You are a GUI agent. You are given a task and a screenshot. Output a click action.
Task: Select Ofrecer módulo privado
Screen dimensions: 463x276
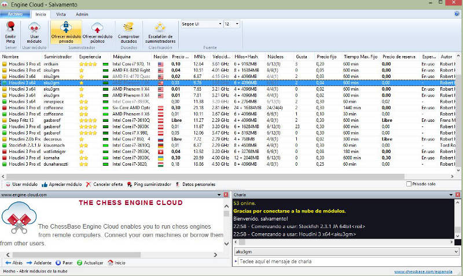tap(66, 32)
